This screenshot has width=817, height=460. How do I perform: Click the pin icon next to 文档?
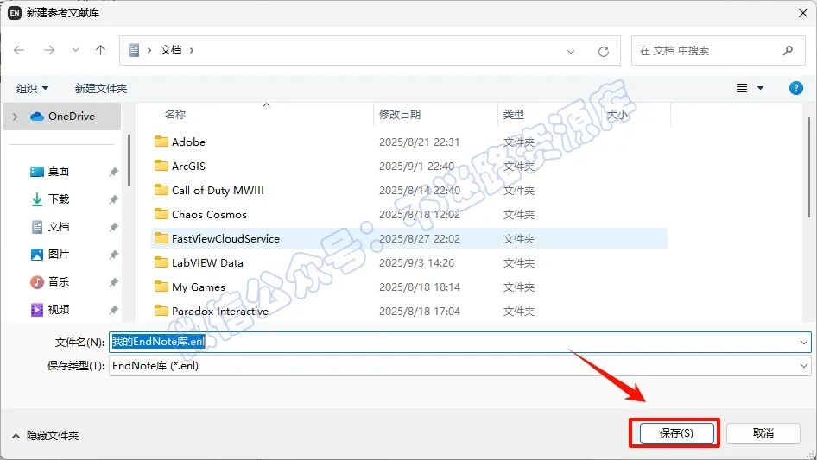[x=113, y=227]
